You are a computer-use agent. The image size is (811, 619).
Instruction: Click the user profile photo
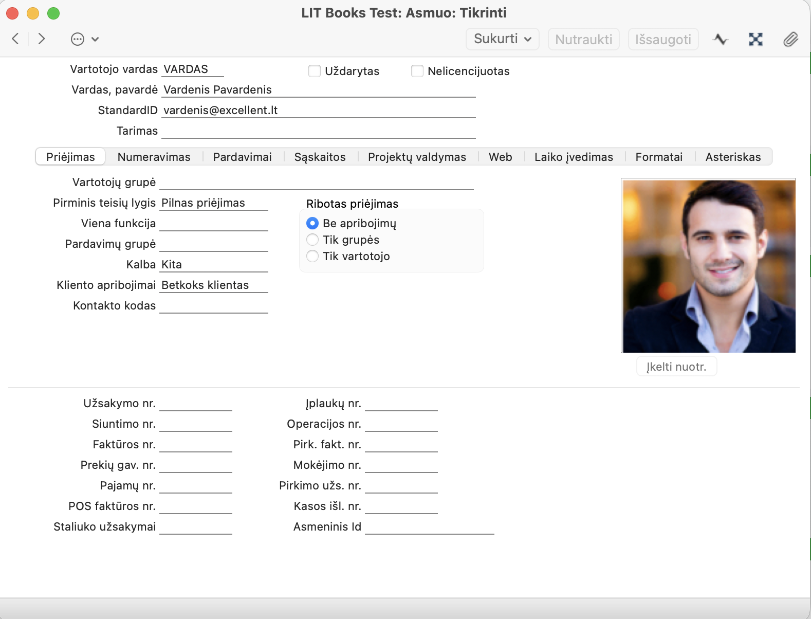click(x=708, y=266)
